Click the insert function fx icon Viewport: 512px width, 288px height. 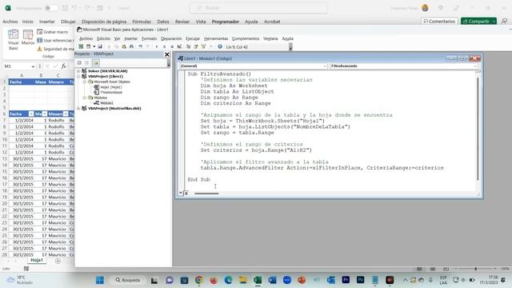(63, 66)
